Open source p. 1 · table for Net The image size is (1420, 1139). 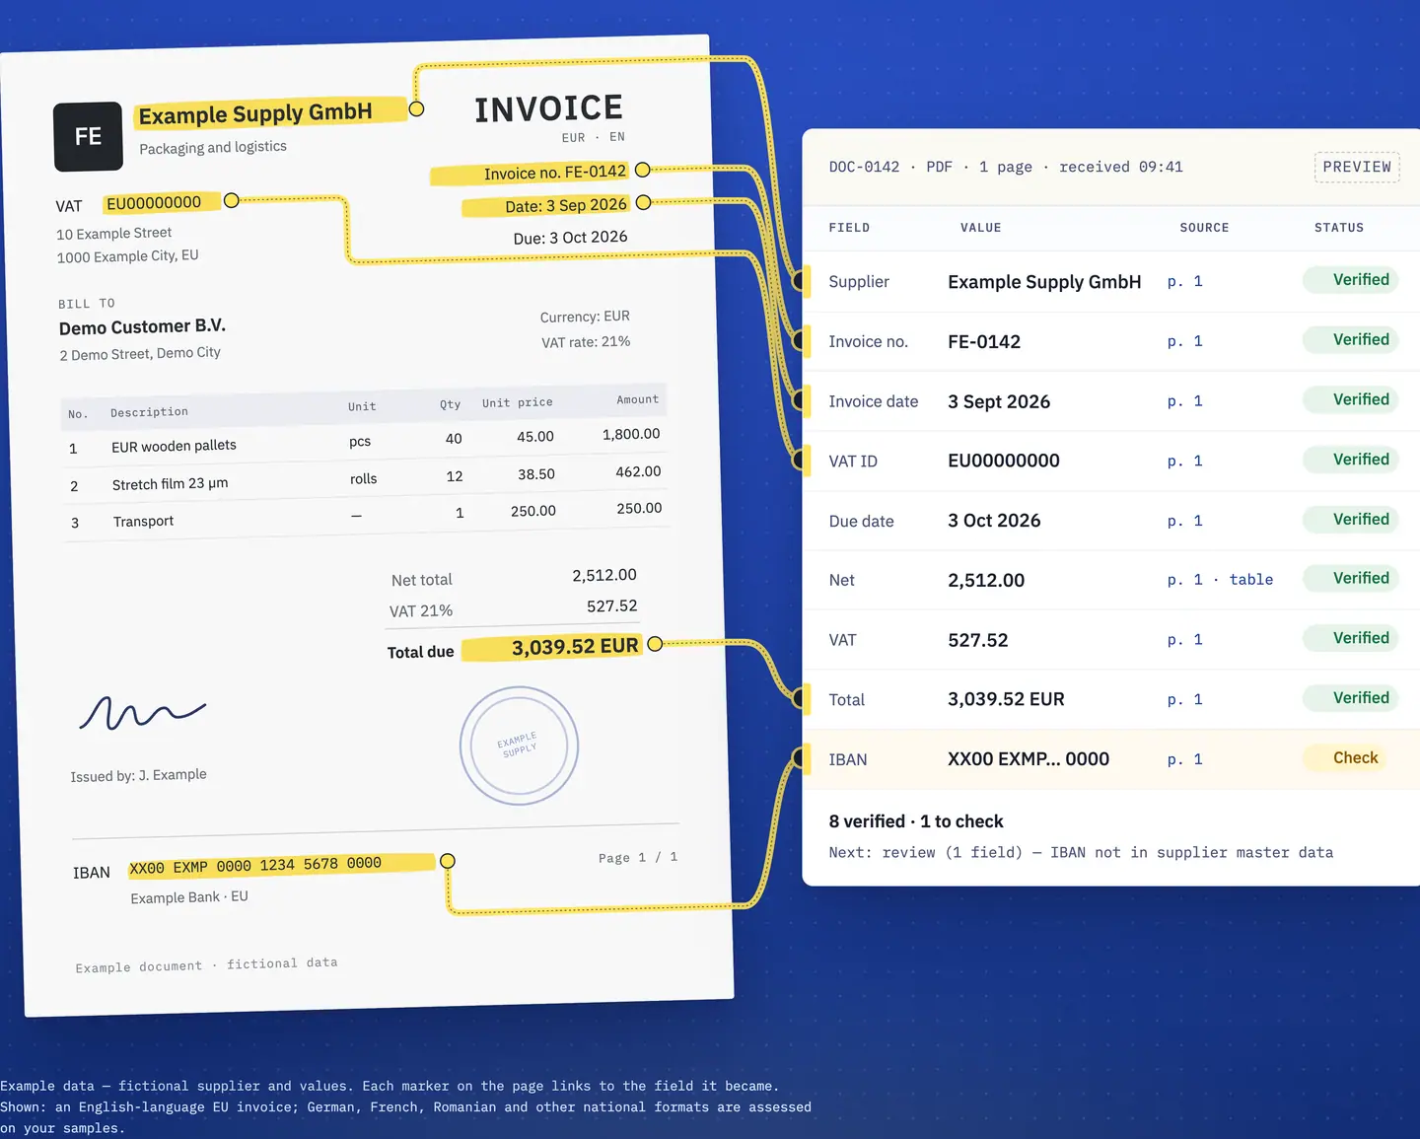click(x=1220, y=580)
